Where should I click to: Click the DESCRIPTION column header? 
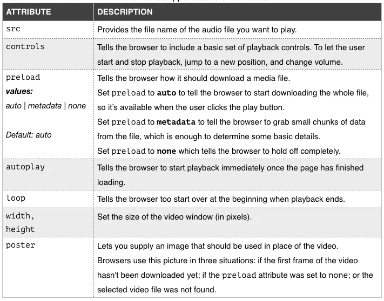[125, 12]
